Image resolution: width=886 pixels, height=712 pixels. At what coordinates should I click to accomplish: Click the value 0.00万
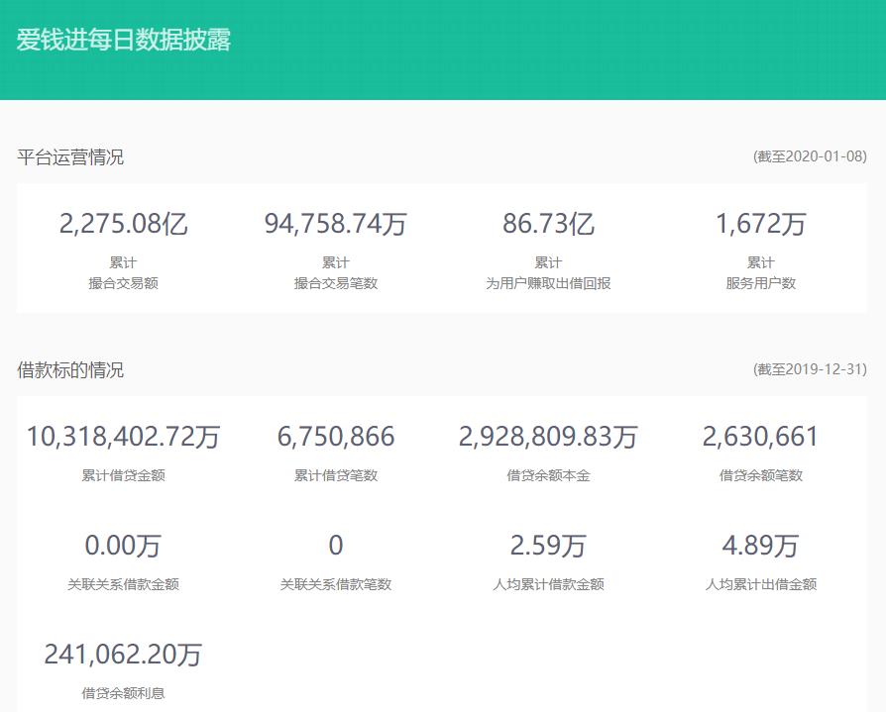[123, 546]
